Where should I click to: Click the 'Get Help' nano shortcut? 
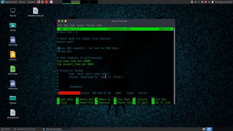coord(65,99)
